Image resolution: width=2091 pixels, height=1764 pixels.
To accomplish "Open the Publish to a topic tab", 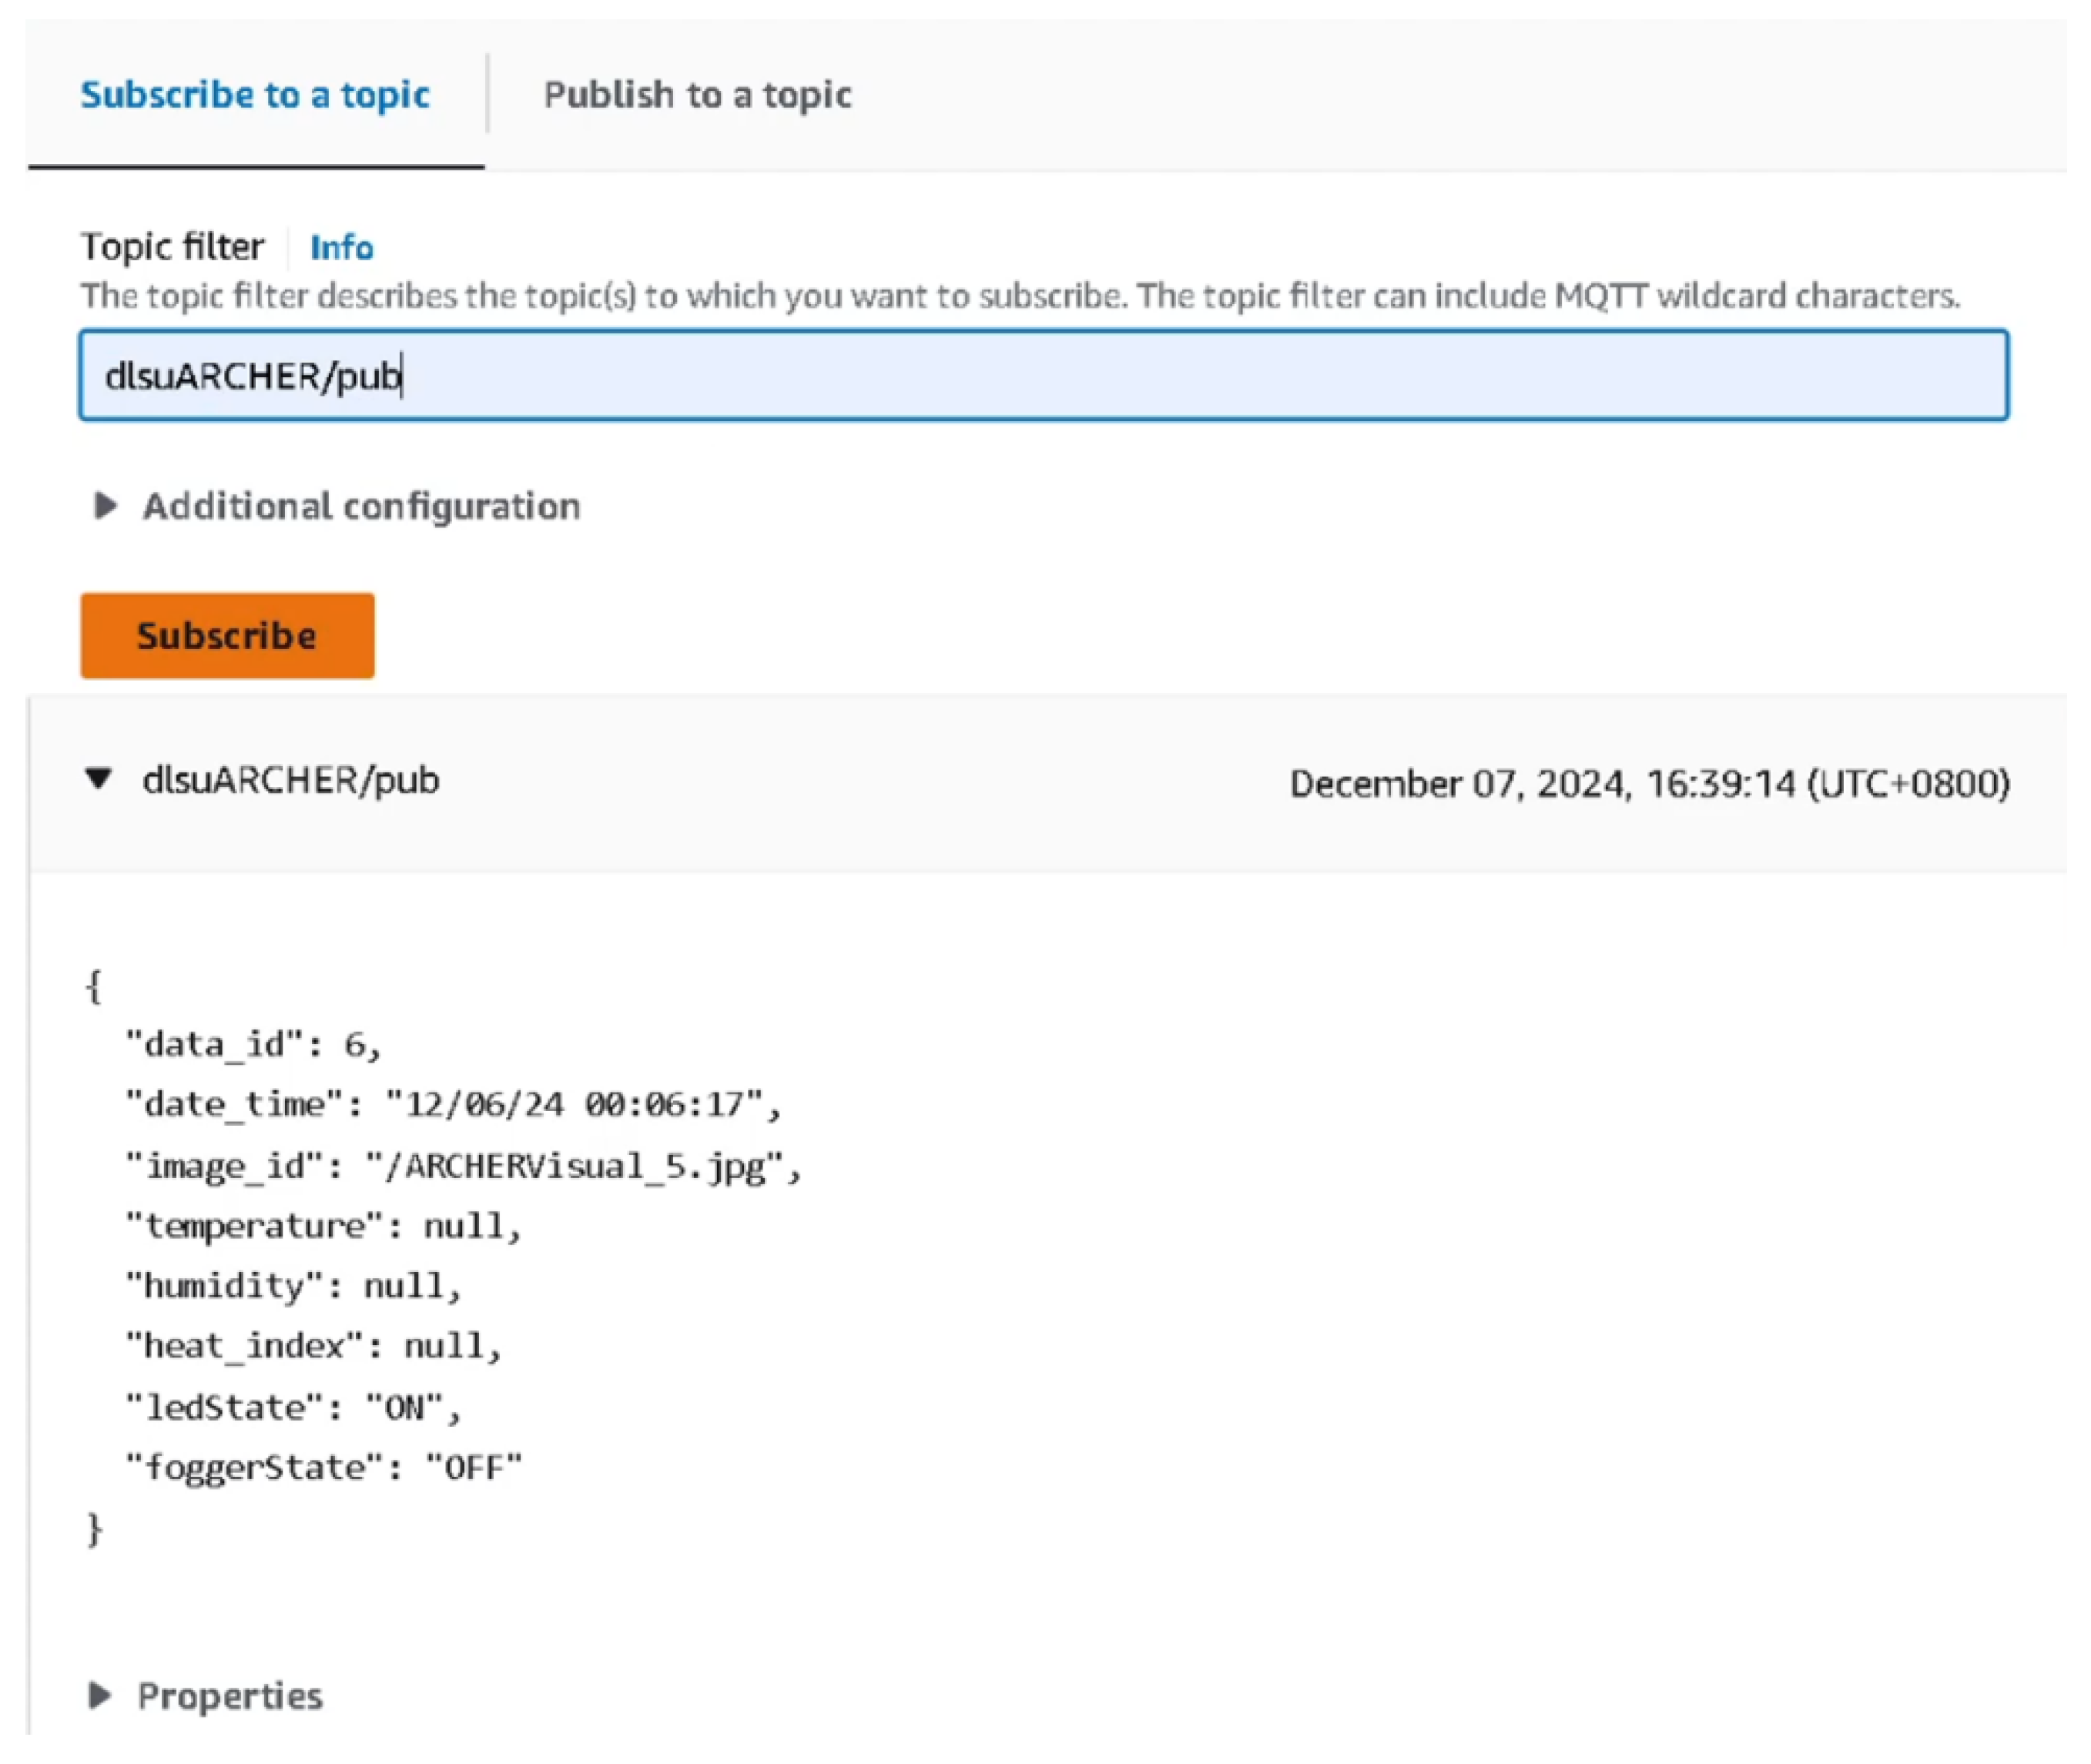I will (697, 95).
